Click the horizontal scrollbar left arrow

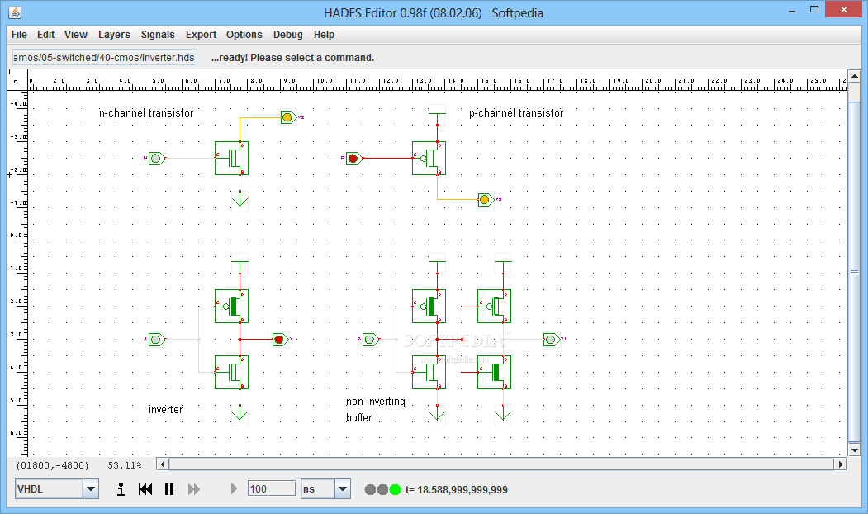point(162,464)
